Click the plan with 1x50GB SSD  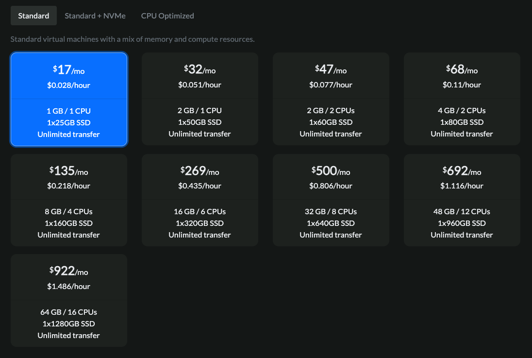pos(199,99)
